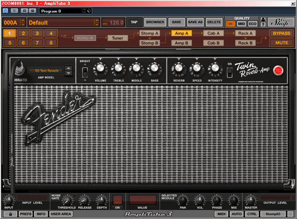Click the padlock icon in bottom bar
The width and height of the screenshot is (297, 219).
coord(11,214)
